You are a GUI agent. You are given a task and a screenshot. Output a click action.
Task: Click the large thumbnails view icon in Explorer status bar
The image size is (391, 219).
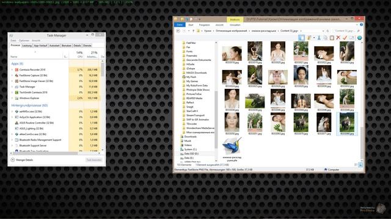click(360, 165)
